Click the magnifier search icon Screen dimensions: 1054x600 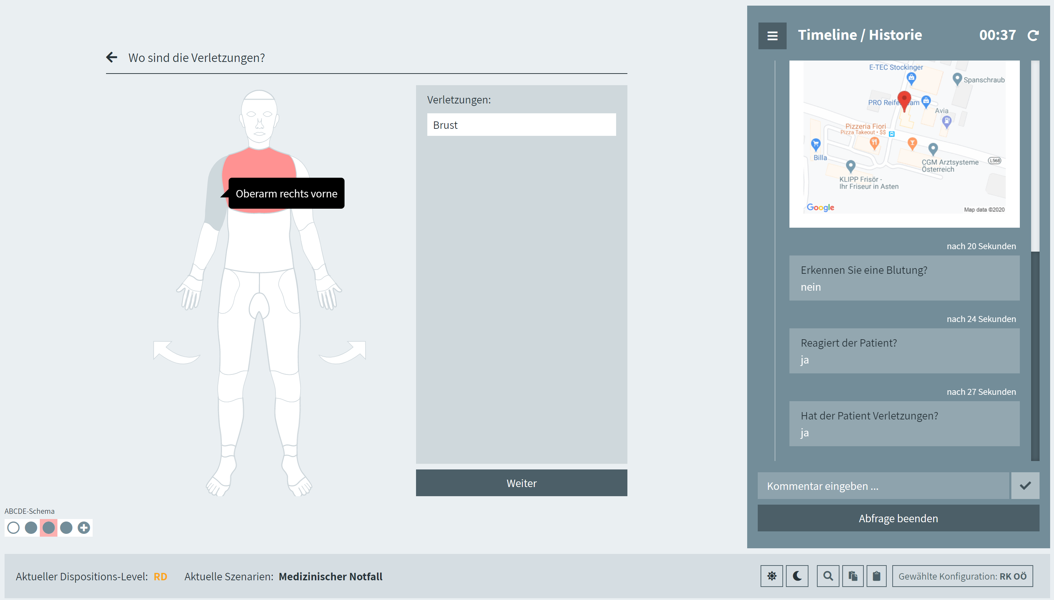click(x=827, y=576)
